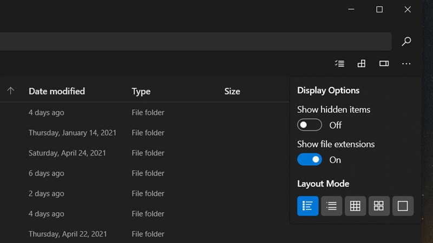Choose the single large tile layout mode
Image resolution: width=433 pixels, height=243 pixels.
pyautogui.click(x=403, y=206)
